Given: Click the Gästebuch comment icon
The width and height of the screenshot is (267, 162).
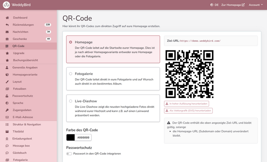Looking at the screenshot, I should coord(7,153).
